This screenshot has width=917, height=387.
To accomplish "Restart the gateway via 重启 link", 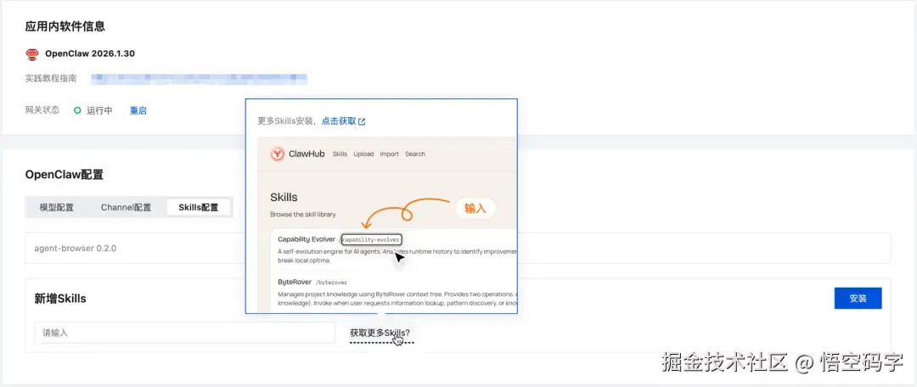I will click(138, 110).
